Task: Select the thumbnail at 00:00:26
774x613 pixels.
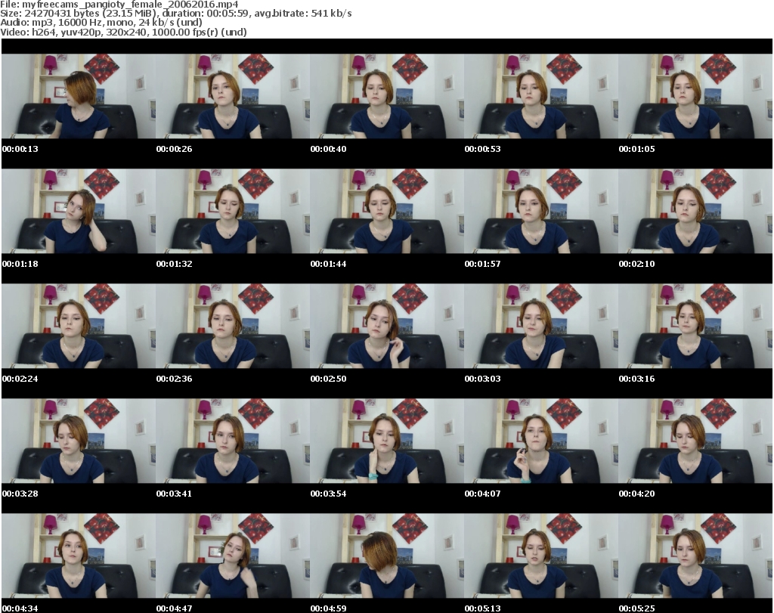Action: 233,96
